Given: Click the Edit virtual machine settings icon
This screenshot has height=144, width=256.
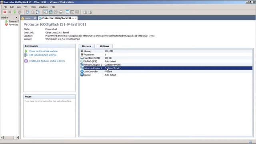Looking at the screenshot, I should coord(26,55).
